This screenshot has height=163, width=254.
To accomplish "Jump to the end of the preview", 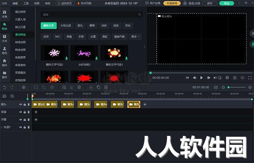I will pos(215,78).
